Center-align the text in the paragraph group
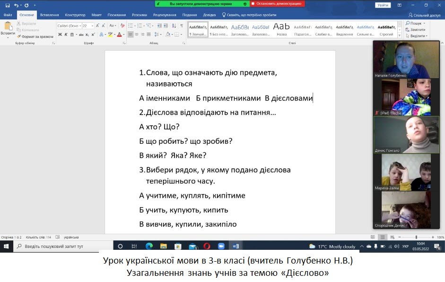445x282 pixels. pos(137,35)
